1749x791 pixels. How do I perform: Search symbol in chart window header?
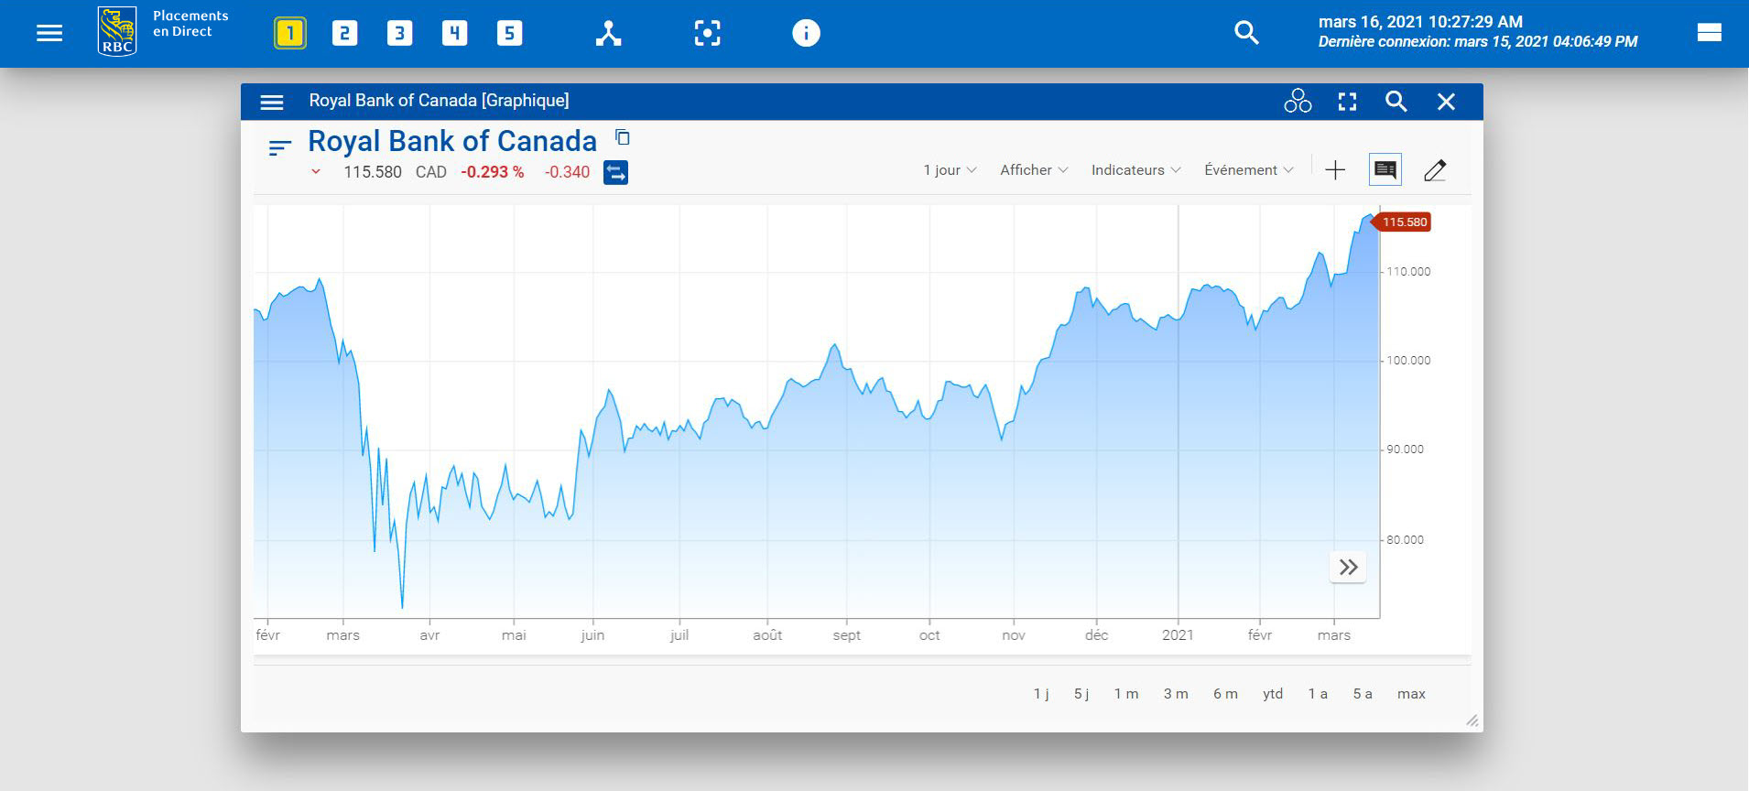(x=1396, y=101)
